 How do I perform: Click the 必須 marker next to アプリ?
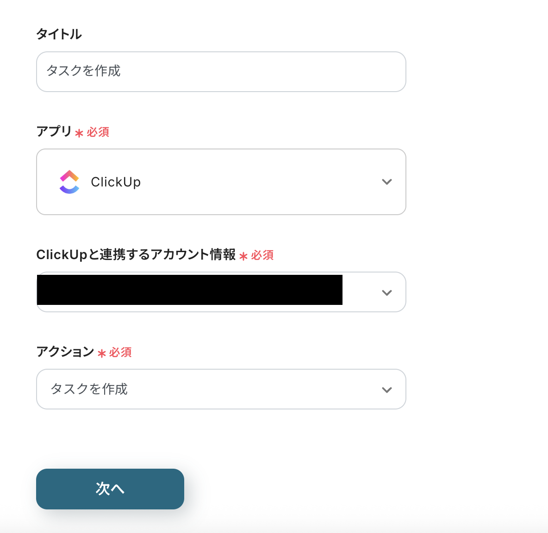(x=98, y=132)
